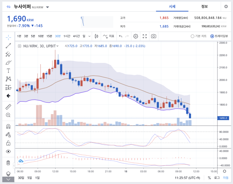The image size is (233, 184).
Task: Set interval to 3분
Action: pyautogui.click(x=26, y=36)
